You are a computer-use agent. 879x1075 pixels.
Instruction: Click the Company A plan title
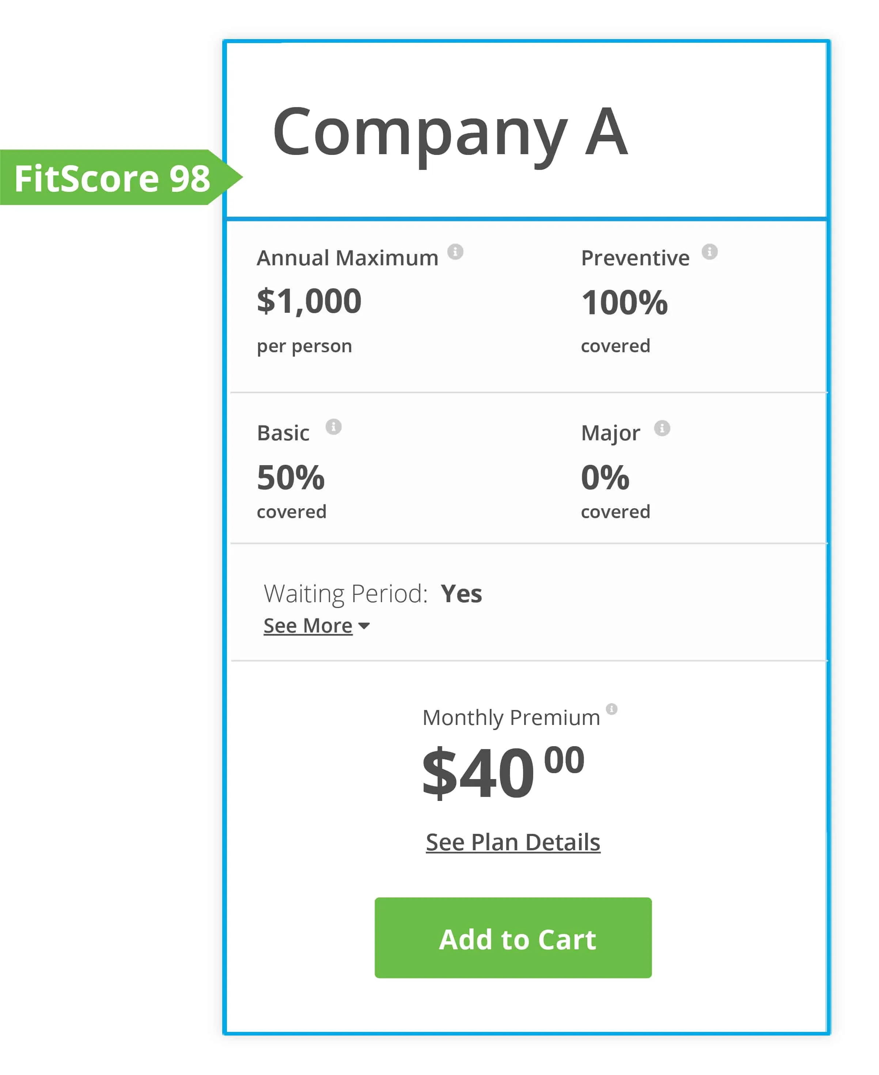[x=450, y=133]
